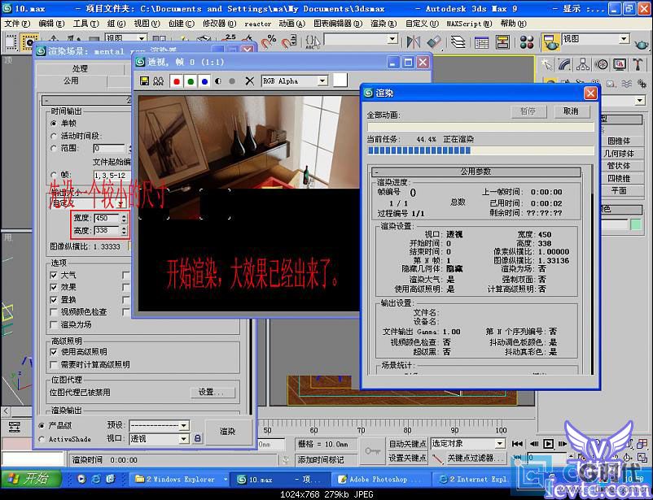Switch to the Create command panel tab
This screenshot has height=500, width=653.
click(546, 64)
